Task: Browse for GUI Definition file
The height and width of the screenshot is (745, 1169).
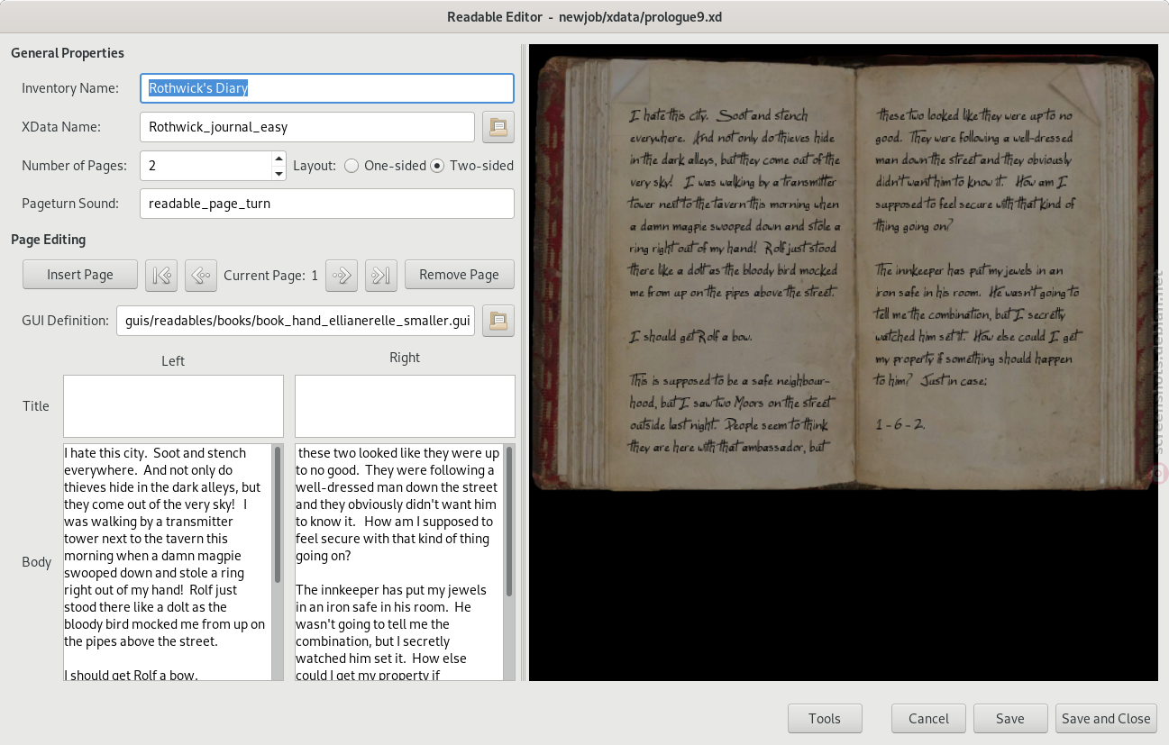Action: [498, 320]
